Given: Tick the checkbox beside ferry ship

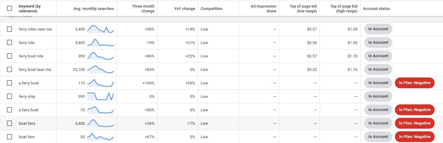Looking at the screenshot, I should pos(10,96).
